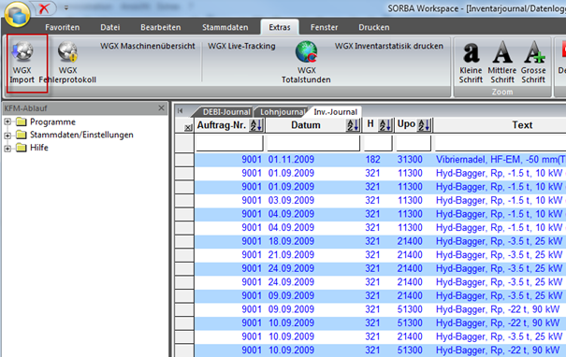Expand the Programme tree node
Image resolution: width=566 pixels, height=357 pixels.
tap(7, 121)
